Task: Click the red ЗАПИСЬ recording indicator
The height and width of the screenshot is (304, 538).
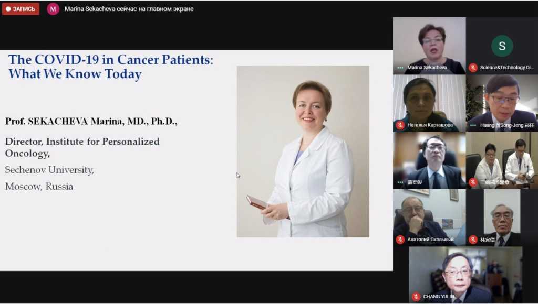Action: (20, 9)
